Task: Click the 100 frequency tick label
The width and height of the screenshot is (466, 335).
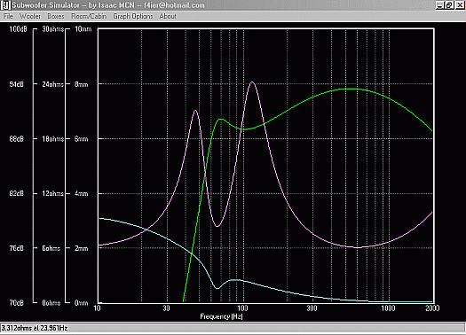Action: [243, 308]
